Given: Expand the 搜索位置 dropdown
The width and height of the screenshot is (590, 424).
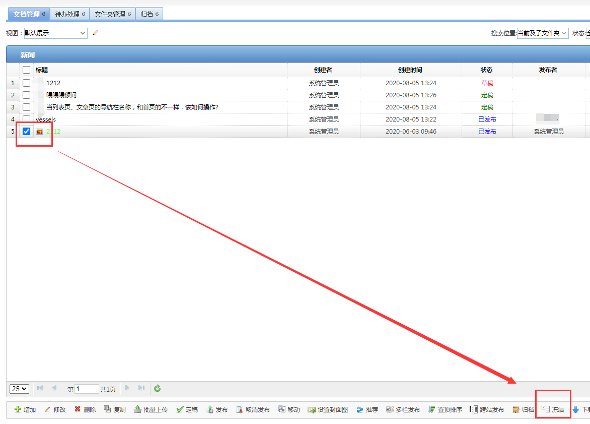Looking at the screenshot, I should tap(542, 33).
